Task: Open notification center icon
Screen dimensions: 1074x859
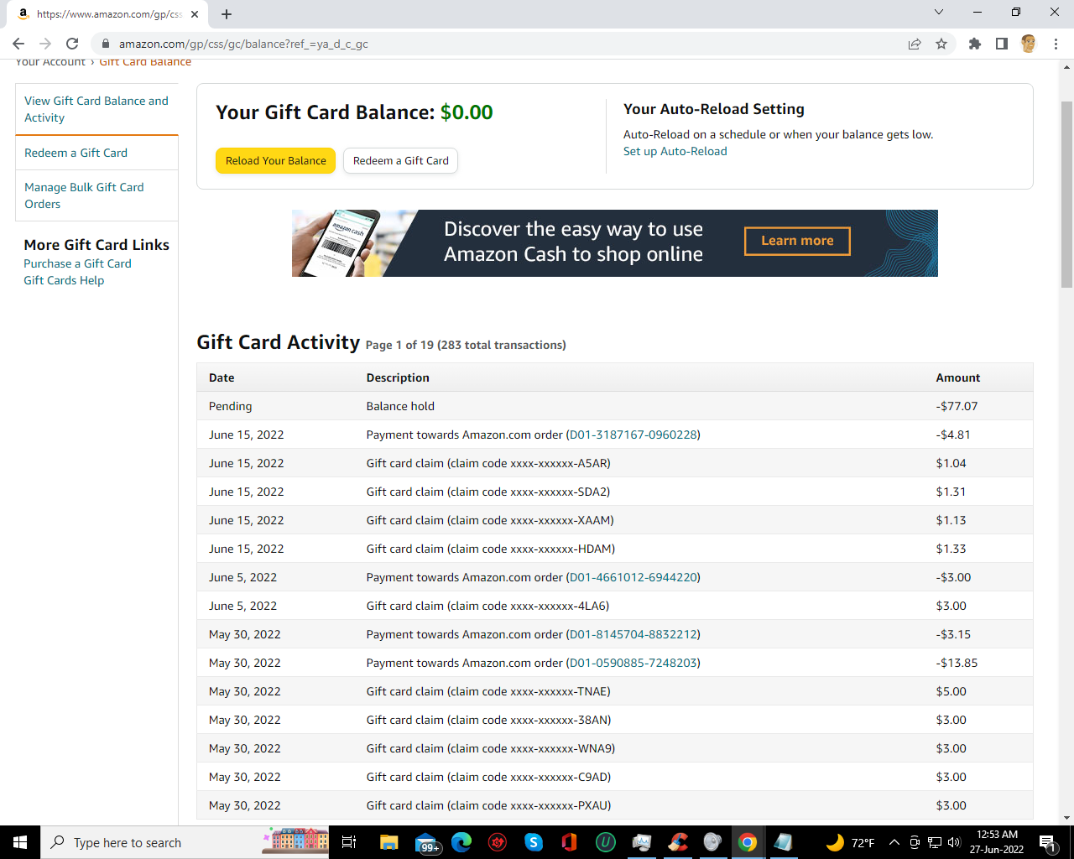Action: [x=1046, y=842]
